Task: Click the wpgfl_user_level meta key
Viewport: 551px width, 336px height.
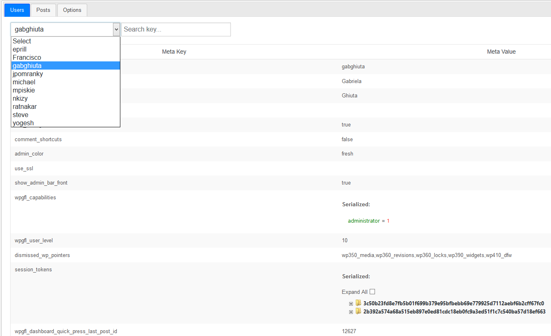Action: tap(34, 241)
